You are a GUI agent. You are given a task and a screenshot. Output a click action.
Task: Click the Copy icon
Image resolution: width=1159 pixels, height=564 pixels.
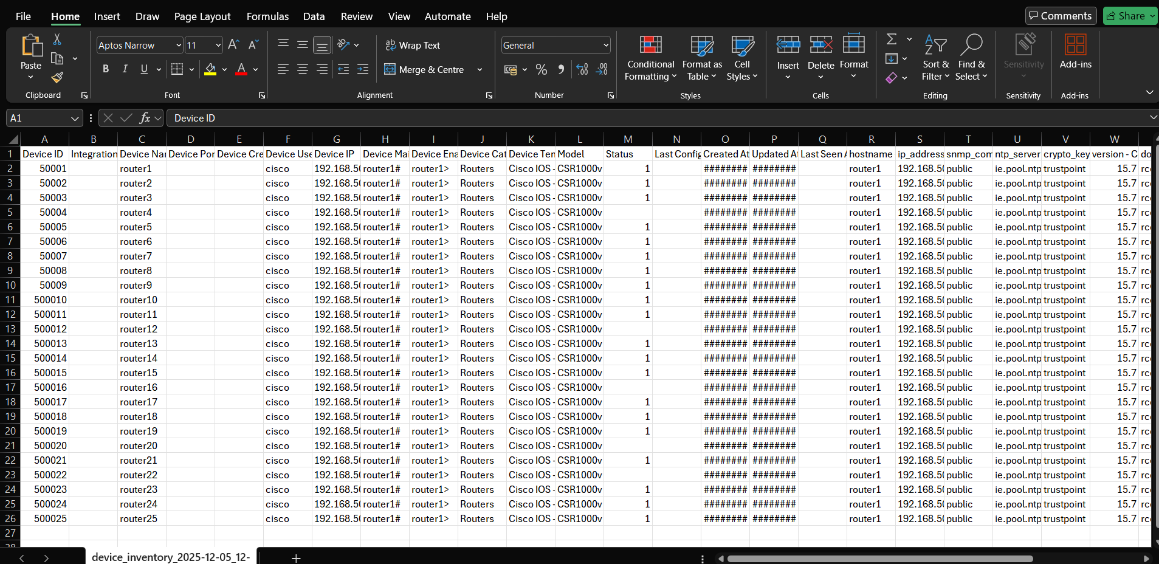coord(57,59)
